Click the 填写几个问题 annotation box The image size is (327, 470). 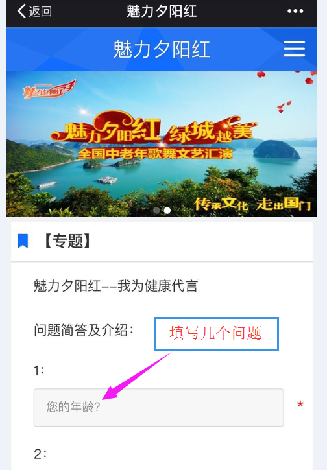(216, 334)
